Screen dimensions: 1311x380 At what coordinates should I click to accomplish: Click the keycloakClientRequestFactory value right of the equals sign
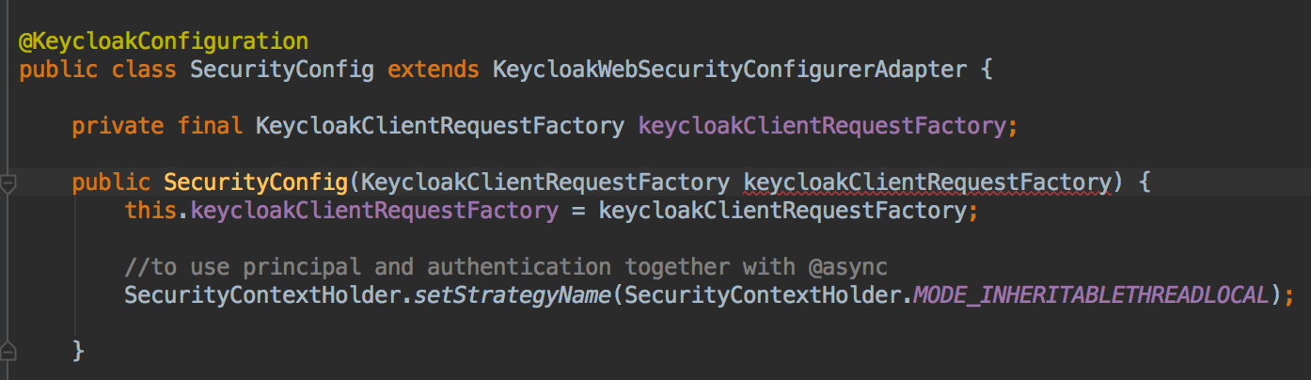[x=782, y=211]
